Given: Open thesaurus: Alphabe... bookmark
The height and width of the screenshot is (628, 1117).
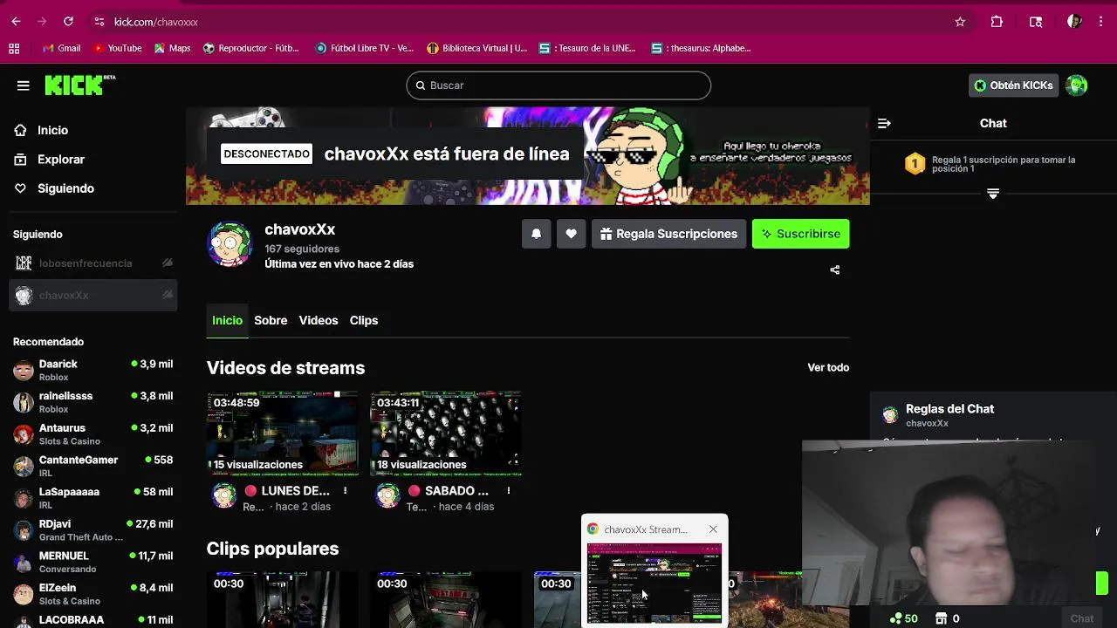Looking at the screenshot, I should click(701, 49).
